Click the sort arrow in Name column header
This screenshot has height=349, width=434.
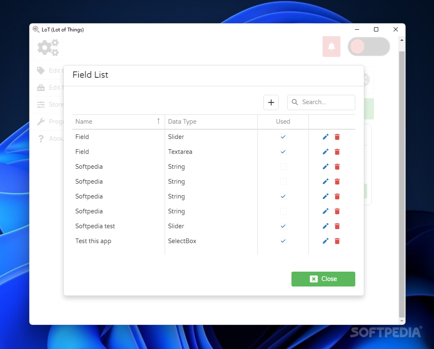tap(158, 121)
